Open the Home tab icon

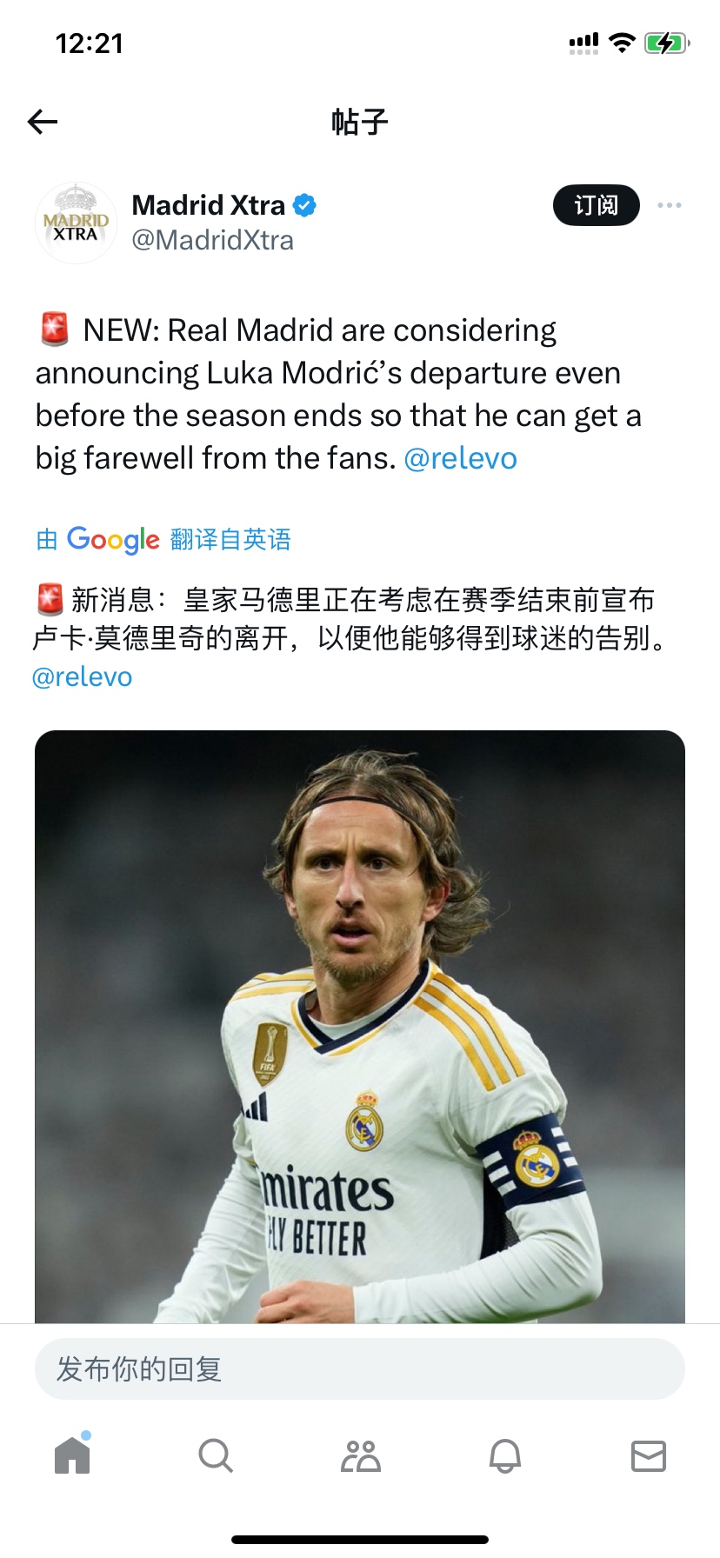(x=73, y=1454)
